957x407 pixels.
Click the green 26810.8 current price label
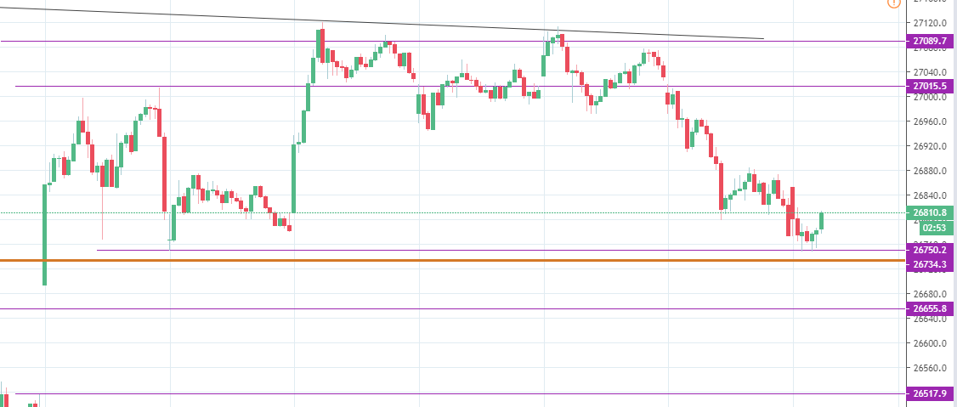(x=930, y=212)
